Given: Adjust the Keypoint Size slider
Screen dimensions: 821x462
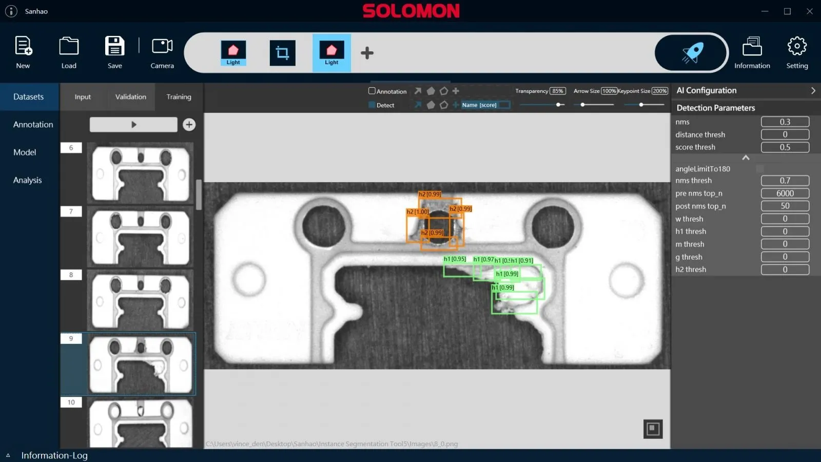Looking at the screenshot, I should [x=644, y=105].
